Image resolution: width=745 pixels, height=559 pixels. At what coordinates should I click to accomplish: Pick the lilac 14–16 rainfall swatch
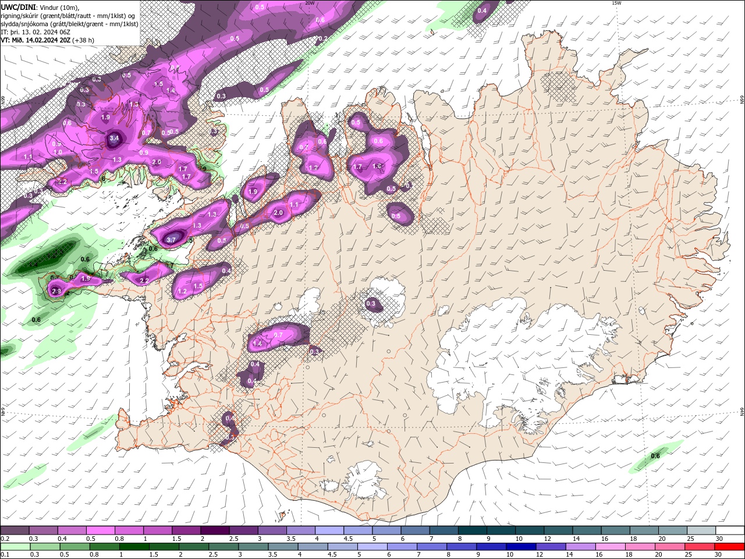580,547
